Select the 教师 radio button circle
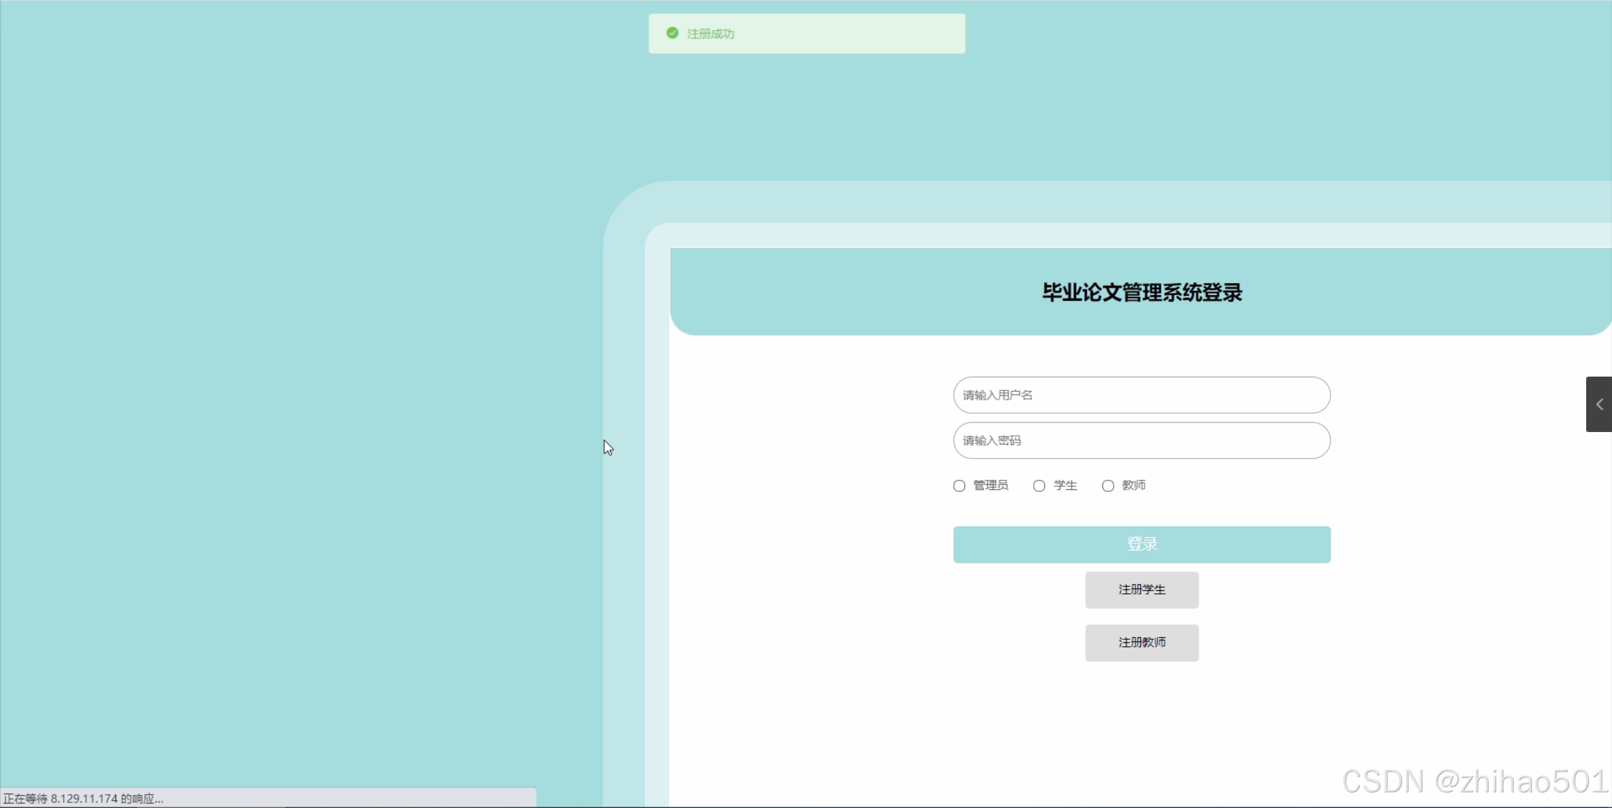 coord(1107,486)
